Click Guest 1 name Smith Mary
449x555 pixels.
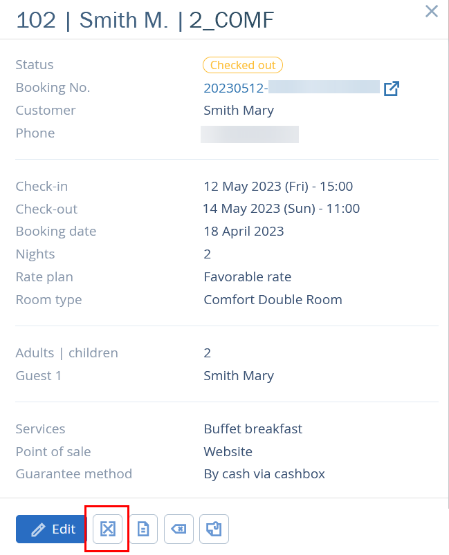pyautogui.click(x=239, y=375)
